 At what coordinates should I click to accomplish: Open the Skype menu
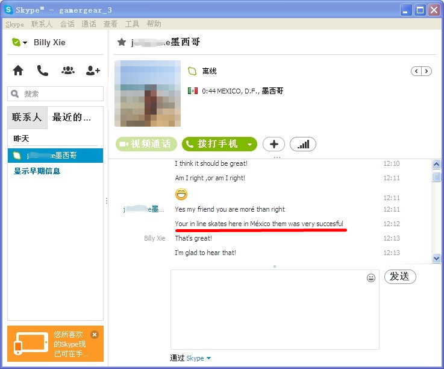point(14,24)
